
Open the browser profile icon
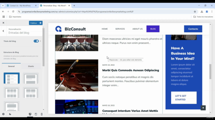[x=207, y=12]
